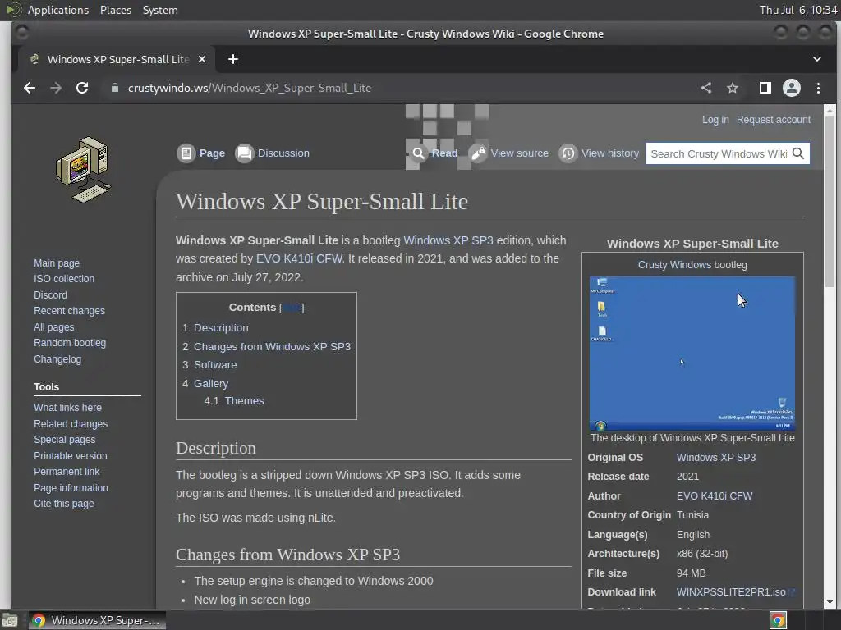Screen dimensions: 841x630
Task: Expand the tab search dropdown arrow
Action: coord(817,59)
